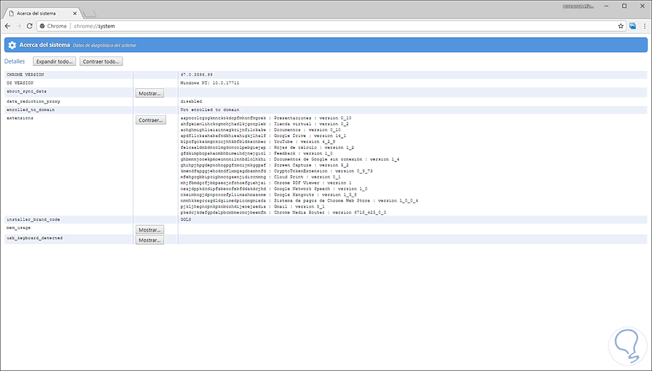This screenshot has width=652, height=371.
Task: Click Sistema de pagos de Chrome Web Store line
Action: pos(299,200)
